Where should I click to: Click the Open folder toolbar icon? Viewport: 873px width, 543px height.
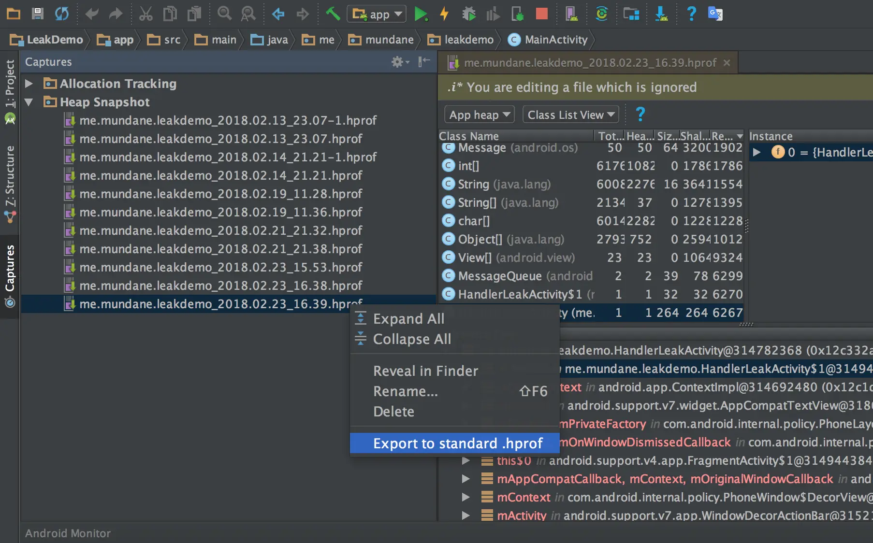coord(14,14)
